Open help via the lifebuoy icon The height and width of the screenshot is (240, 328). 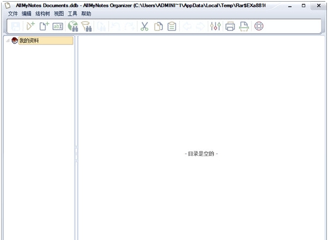point(258,26)
